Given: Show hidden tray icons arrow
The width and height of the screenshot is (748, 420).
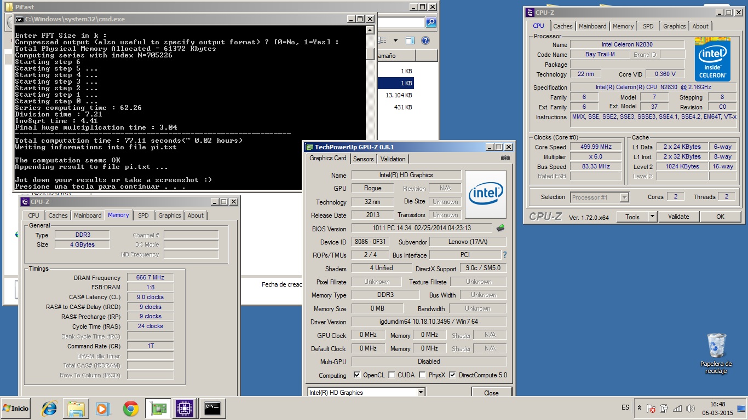Looking at the screenshot, I should point(639,408).
